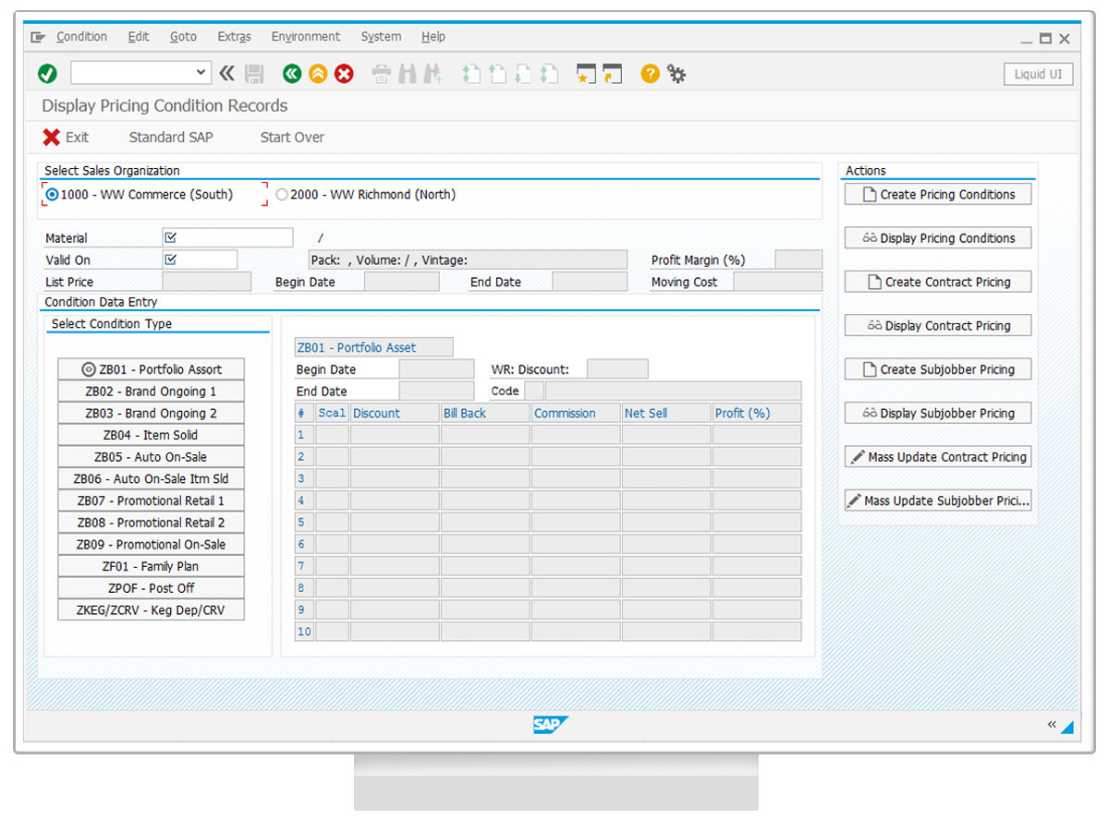Click the red Cancel icon in toolbar

click(x=344, y=74)
